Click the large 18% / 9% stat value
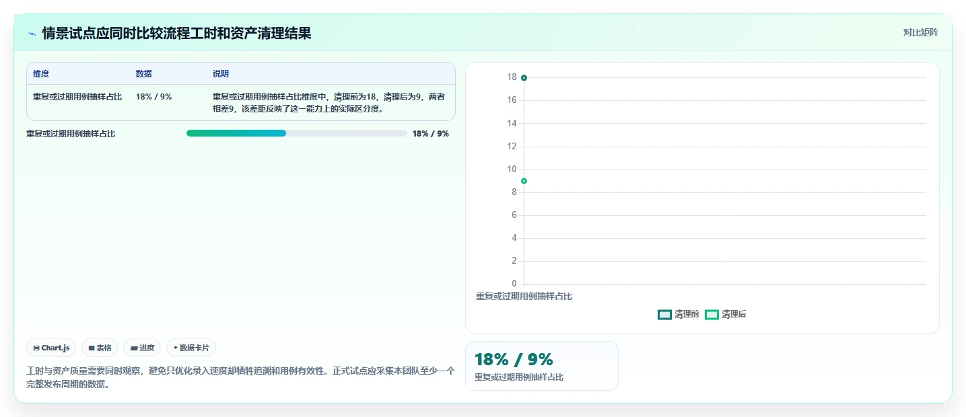 [x=514, y=360]
